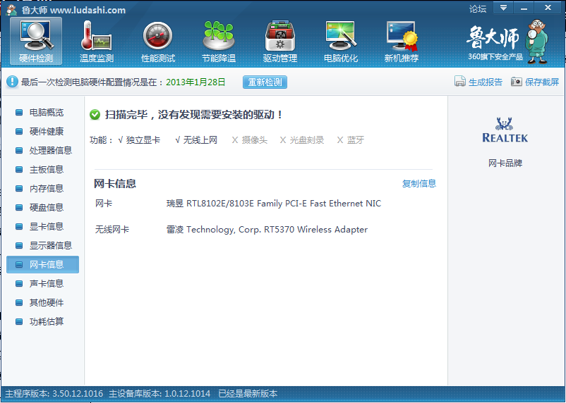This screenshot has width=566, height=403.
Task: Click the 已经是最新版本 status text
Action: (x=248, y=394)
